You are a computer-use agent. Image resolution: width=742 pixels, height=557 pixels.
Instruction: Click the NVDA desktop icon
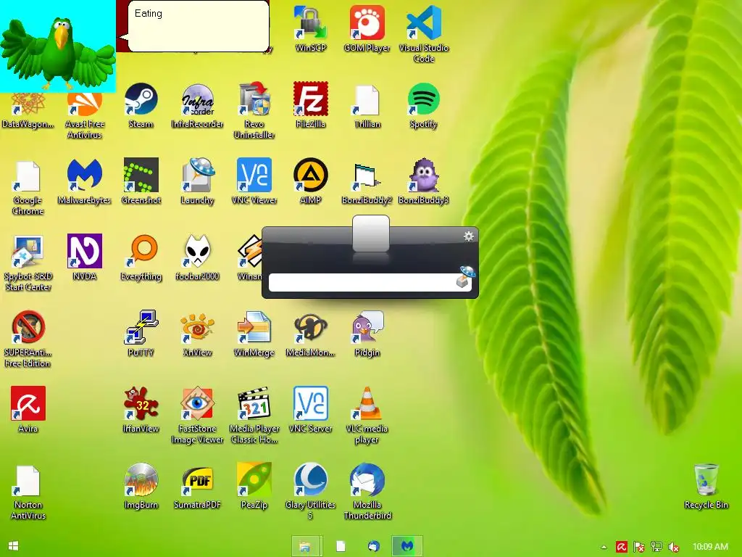(x=84, y=257)
